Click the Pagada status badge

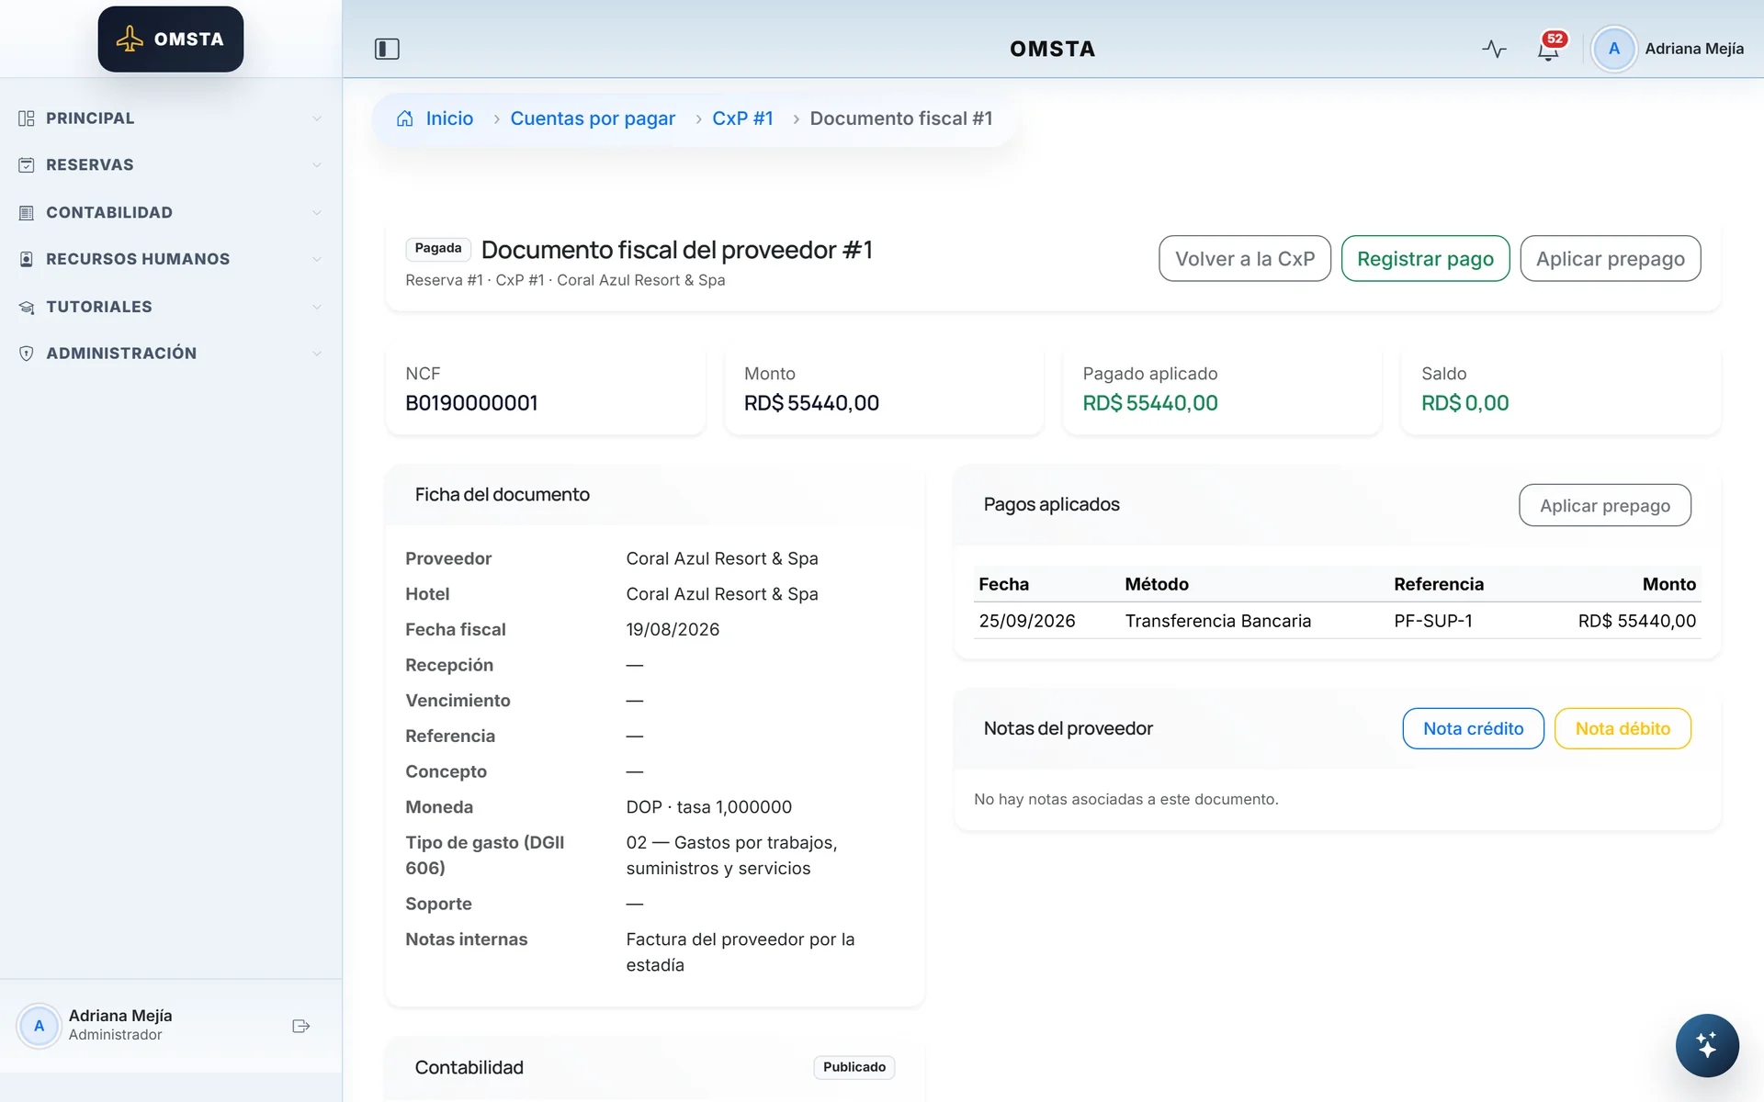click(x=438, y=249)
